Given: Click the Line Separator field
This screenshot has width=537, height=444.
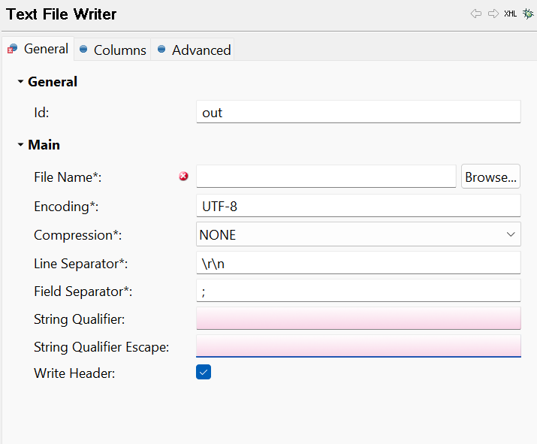Looking at the screenshot, I should tap(358, 263).
